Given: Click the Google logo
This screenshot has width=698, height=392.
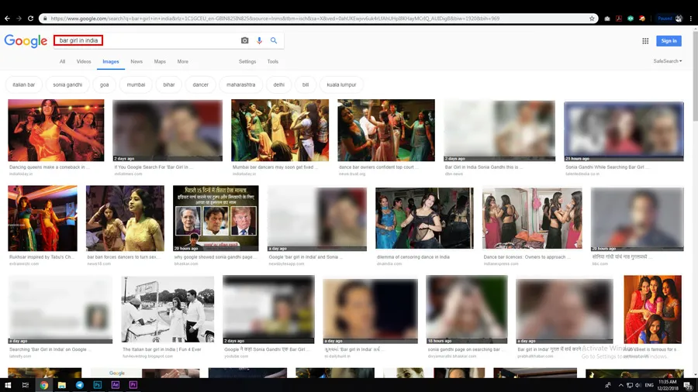Looking at the screenshot, I should pos(26,41).
